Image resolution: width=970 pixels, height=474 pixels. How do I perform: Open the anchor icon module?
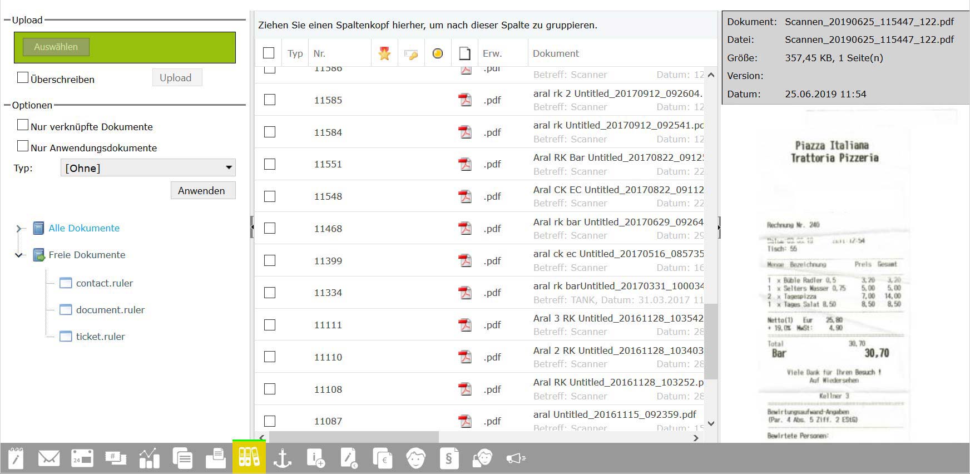coord(283,458)
